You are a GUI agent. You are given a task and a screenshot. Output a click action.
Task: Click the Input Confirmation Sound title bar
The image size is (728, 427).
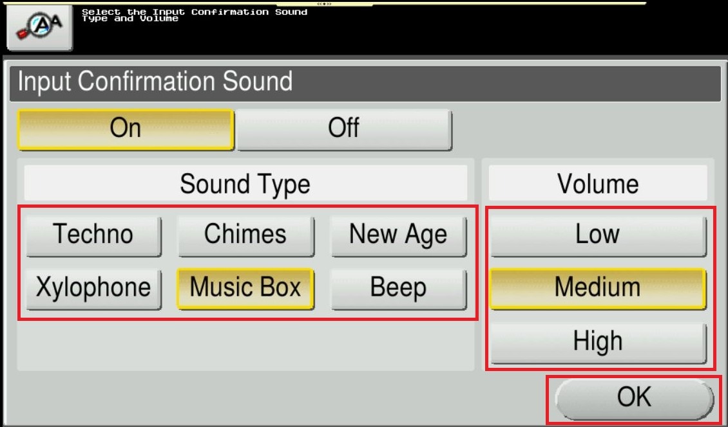pos(365,82)
